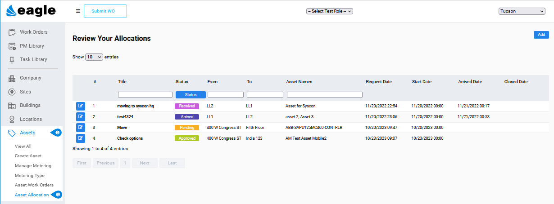Click the 'Fifth Floor' destination cell

point(255,128)
